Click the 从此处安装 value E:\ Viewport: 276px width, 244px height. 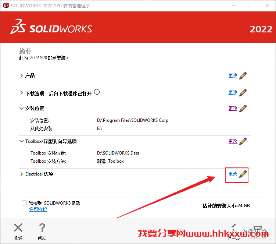(x=100, y=128)
